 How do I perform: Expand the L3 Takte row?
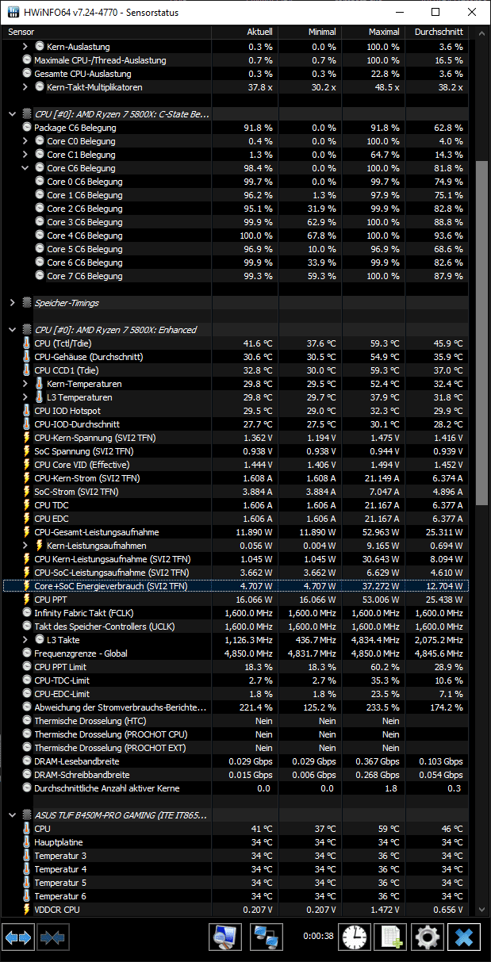pyautogui.click(x=25, y=640)
